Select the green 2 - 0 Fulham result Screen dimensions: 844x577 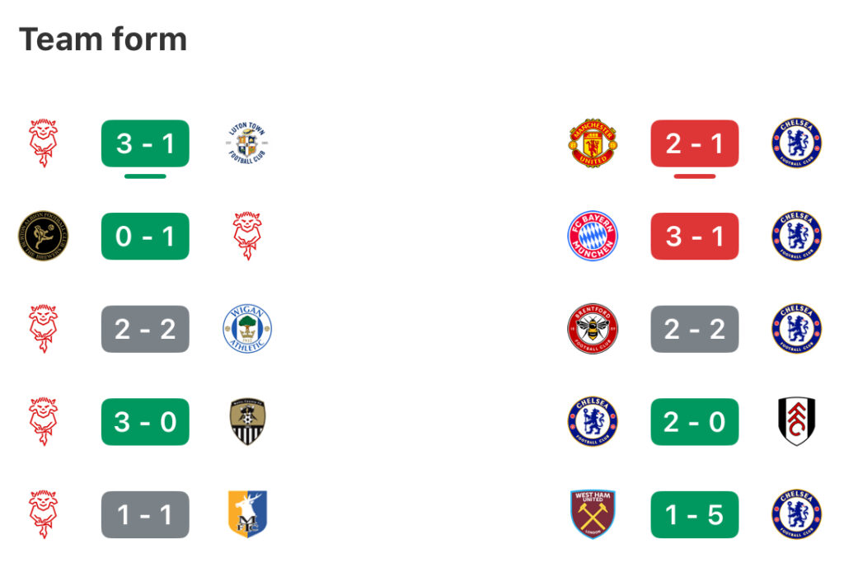click(694, 422)
